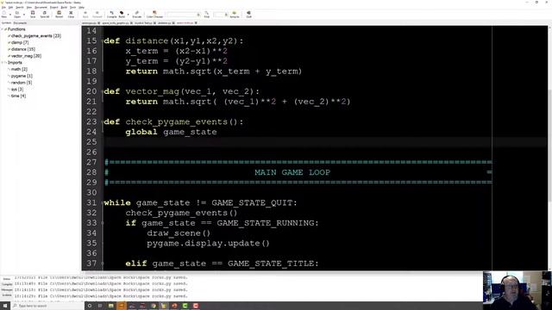Open the File menu
552x310 pixels.
coord(3,7)
